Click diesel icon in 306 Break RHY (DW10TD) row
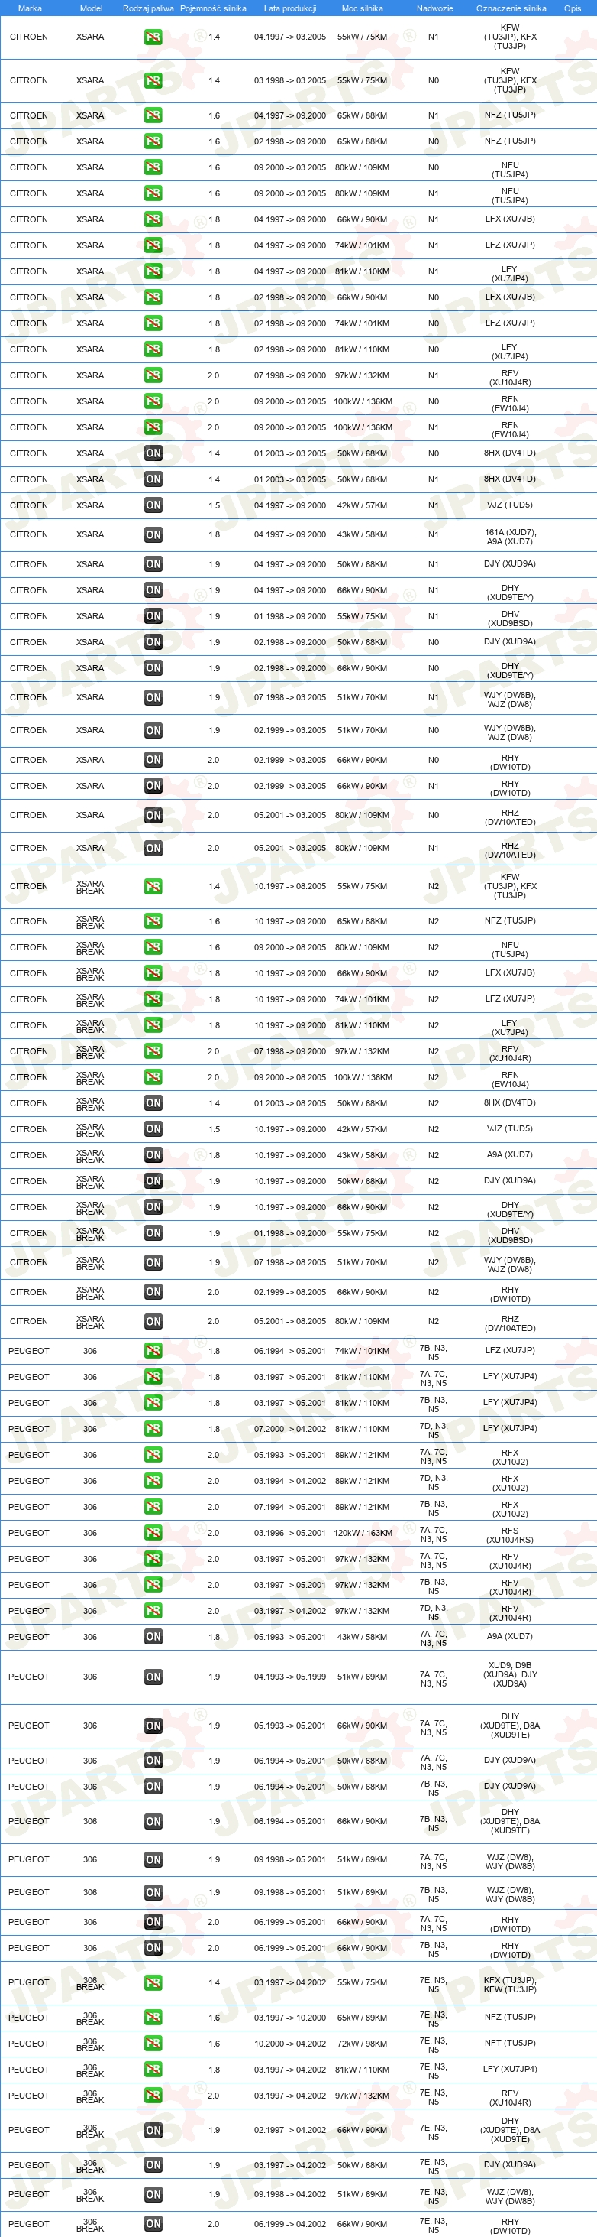Screen dimensions: 597x2237 (x=153, y=2225)
